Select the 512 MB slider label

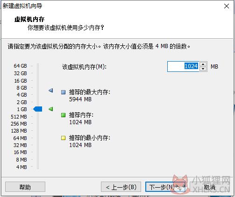pyautogui.click(x=19, y=117)
